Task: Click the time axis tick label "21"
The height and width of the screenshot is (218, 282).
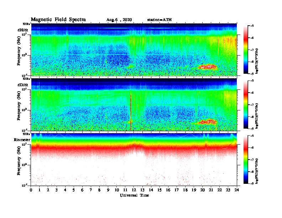Action: coord(211,190)
